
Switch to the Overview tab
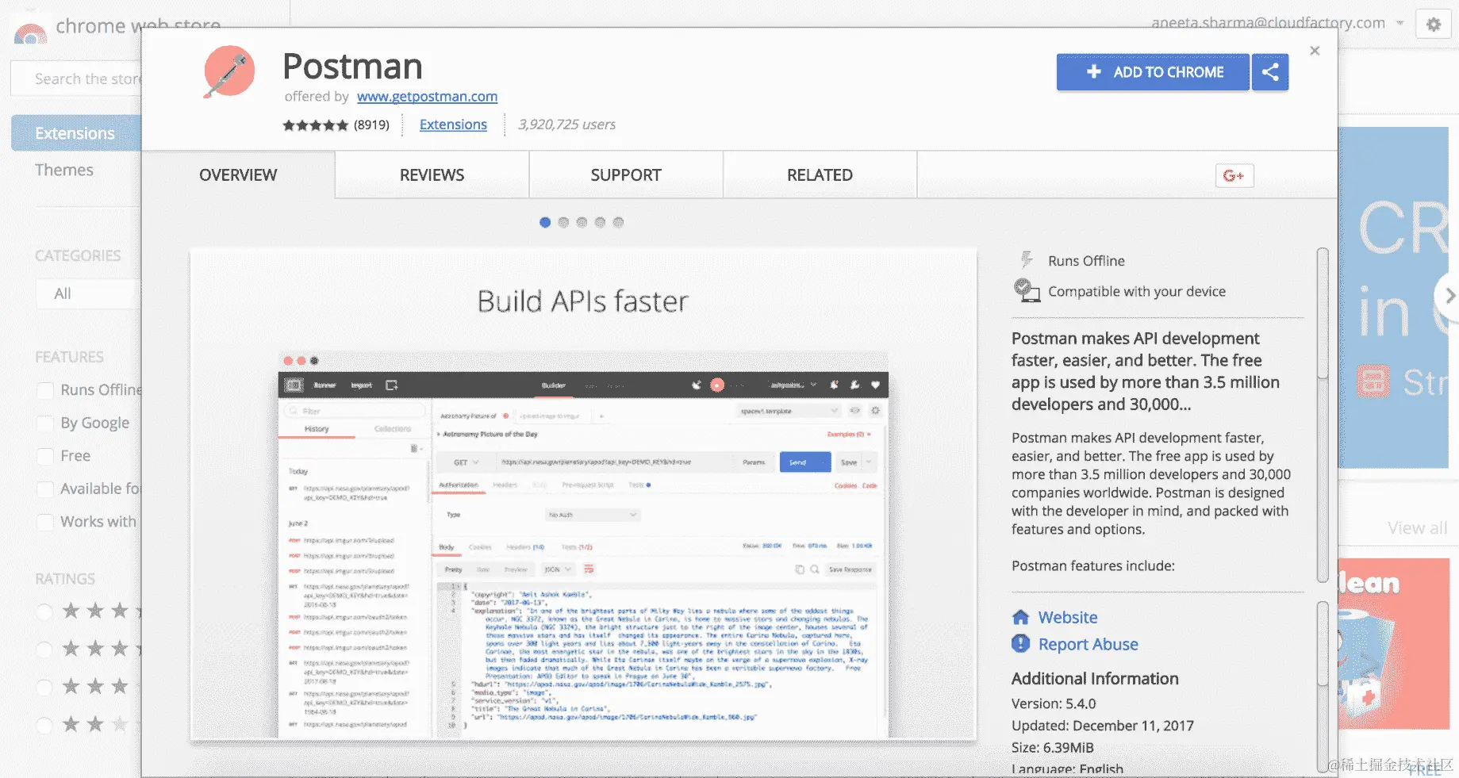click(238, 175)
